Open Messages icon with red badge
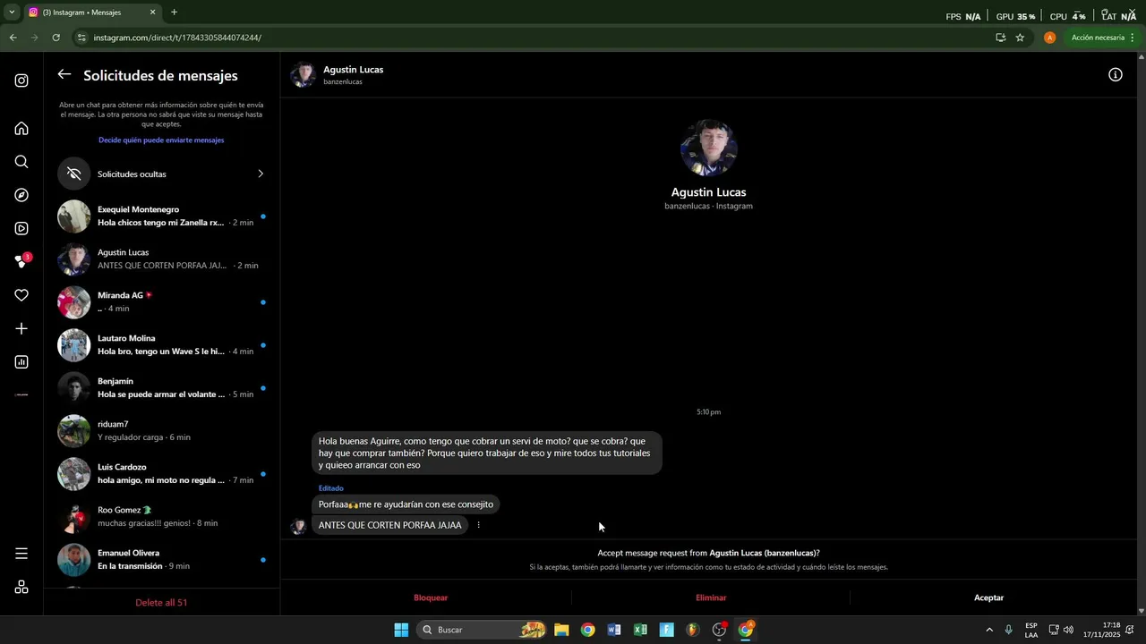This screenshot has height=644, width=1146. tap(21, 261)
